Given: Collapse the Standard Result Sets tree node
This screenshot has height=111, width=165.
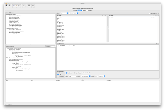Looking at the screenshot, I should [x=7, y=14].
